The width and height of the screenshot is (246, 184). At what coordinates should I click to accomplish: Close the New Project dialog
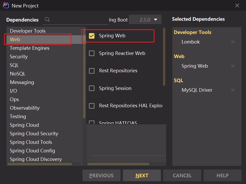coord(237,5)
